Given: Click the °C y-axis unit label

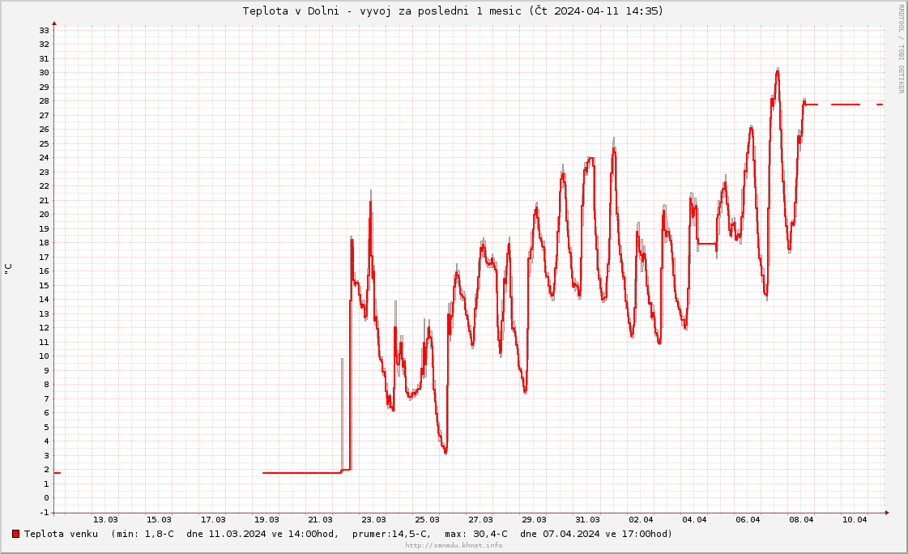Looking at the screenshot, I should point(8,269).
